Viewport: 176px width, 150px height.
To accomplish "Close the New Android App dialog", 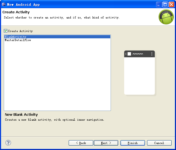I will pyautogui.click(x=172, y=5).
